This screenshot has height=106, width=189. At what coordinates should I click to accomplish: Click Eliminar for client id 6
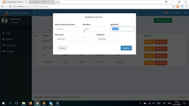[161, 49]
